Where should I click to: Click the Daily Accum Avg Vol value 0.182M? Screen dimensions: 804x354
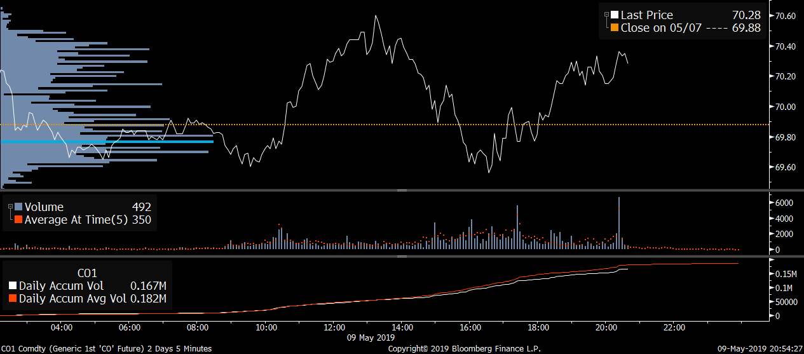click(148, 299)
